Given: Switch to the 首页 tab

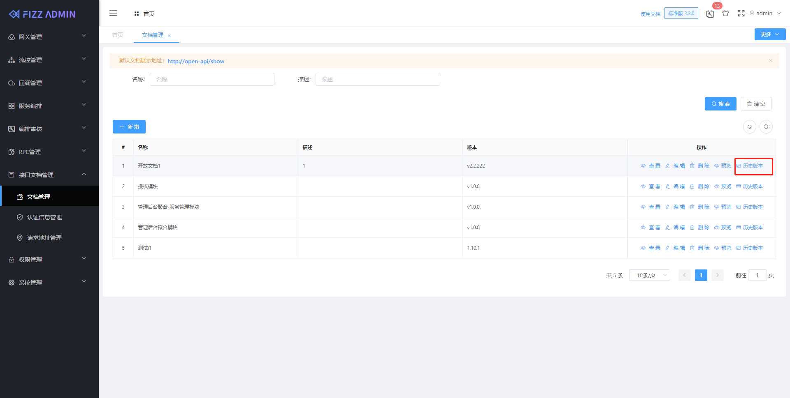Looking at the screenshot, I should [x=118, y=35].
